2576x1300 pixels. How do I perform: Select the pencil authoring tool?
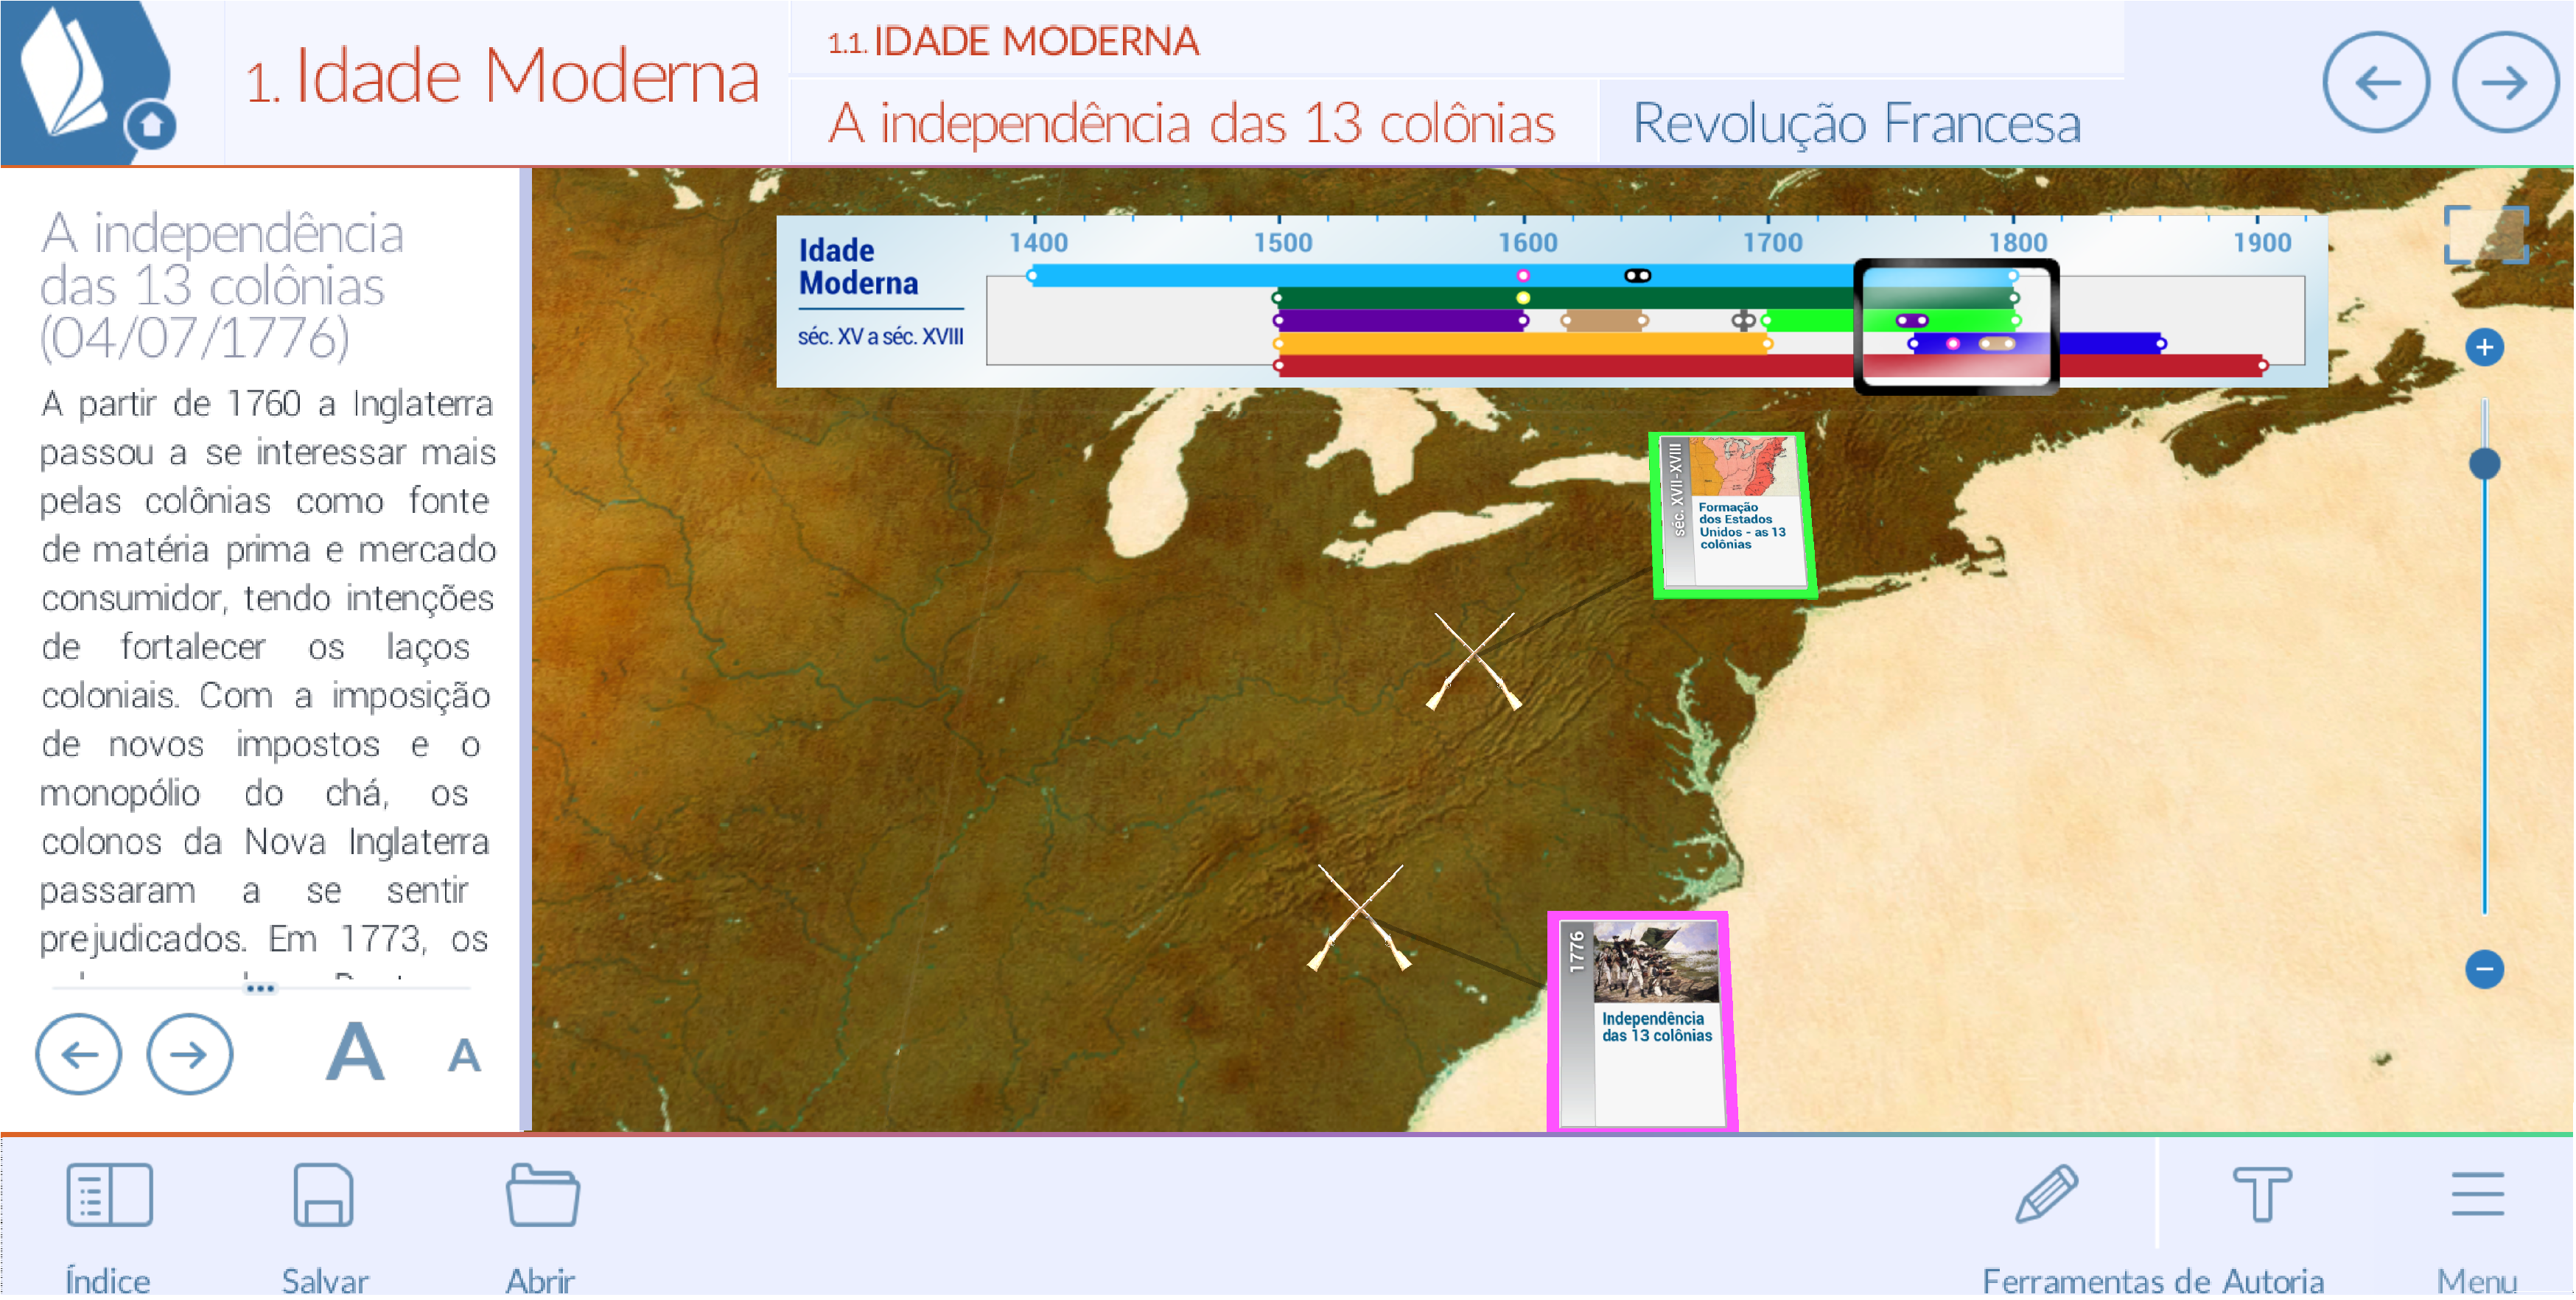pos(2046,1195)
